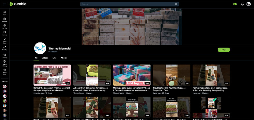Open Perfect recipe slow cooked soap thumbnail
This screenshot has height=120, width=254.
[211, 75]
